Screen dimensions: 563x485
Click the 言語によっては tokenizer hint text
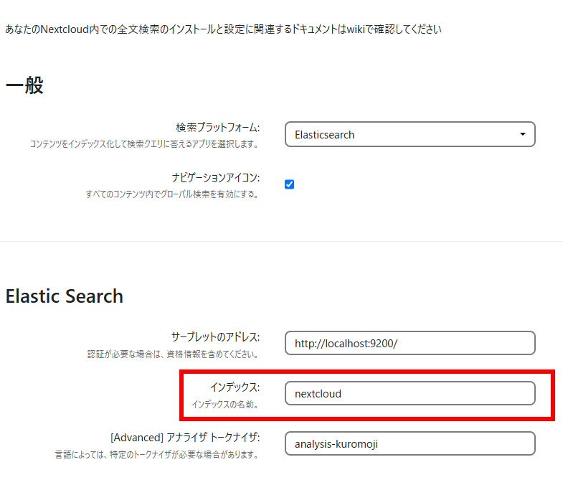click(156, 455)
